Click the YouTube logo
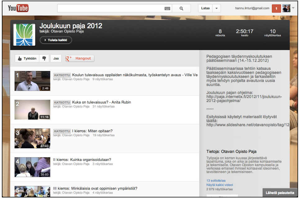 (18, 8)
